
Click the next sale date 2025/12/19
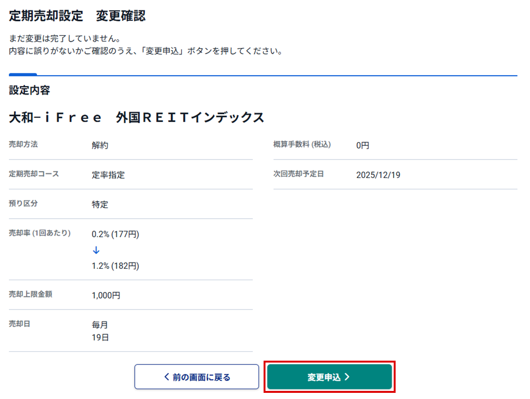[378, 175]
